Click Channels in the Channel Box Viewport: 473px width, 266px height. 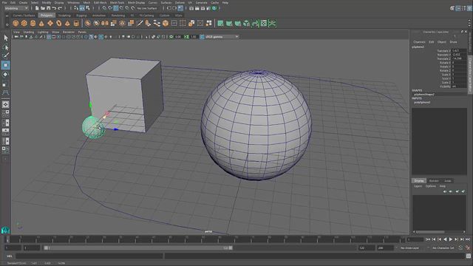pos(419,42)
